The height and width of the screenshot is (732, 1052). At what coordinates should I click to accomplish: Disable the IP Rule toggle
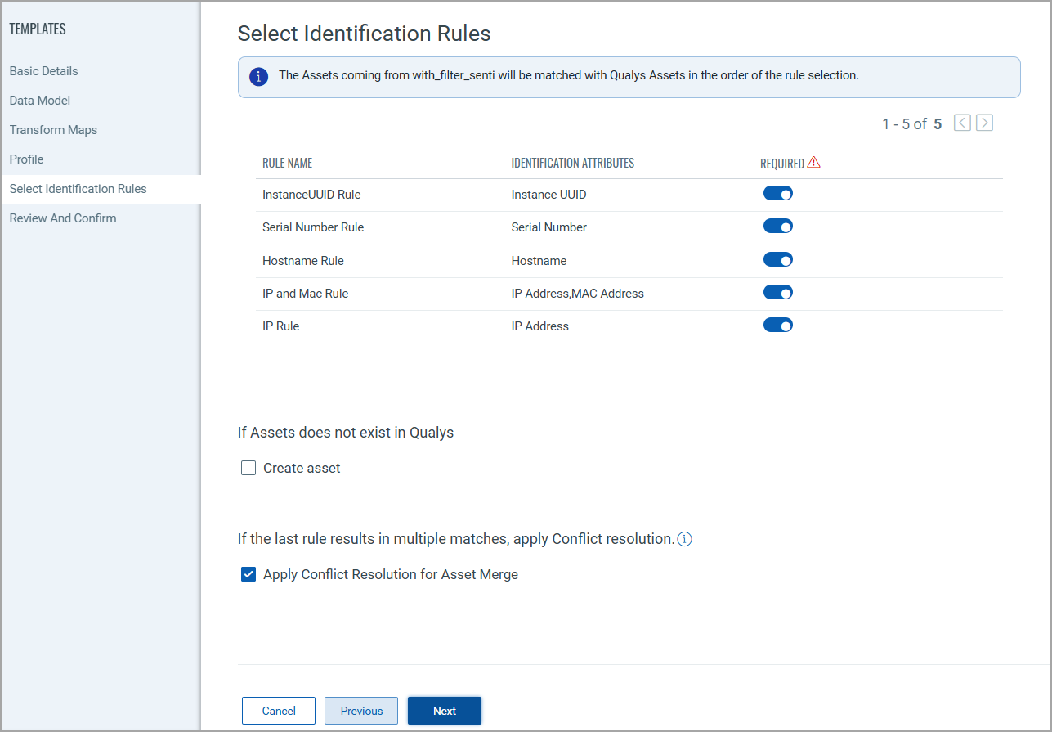777,325
